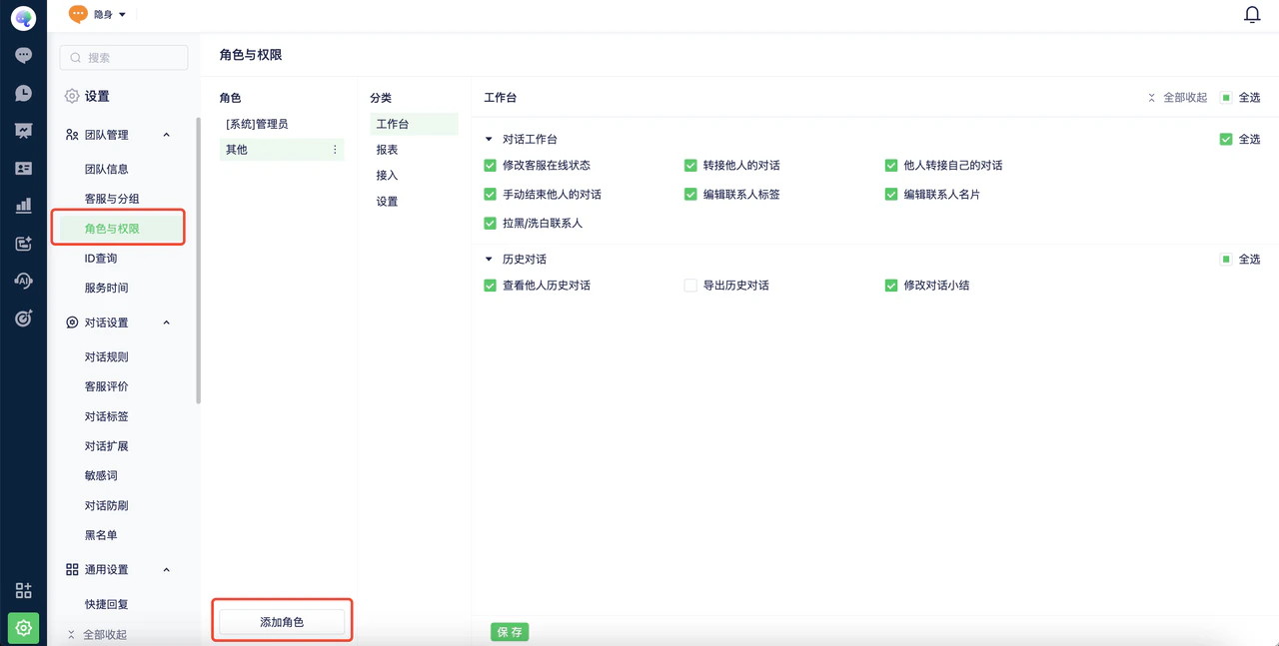The image size is (1279, 646).
Task: Collapse the 通用设置 section
Action: (166, 570)
